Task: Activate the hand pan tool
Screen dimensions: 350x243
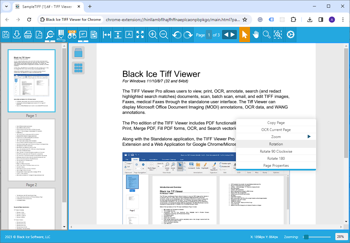Action: click(256, 35)
